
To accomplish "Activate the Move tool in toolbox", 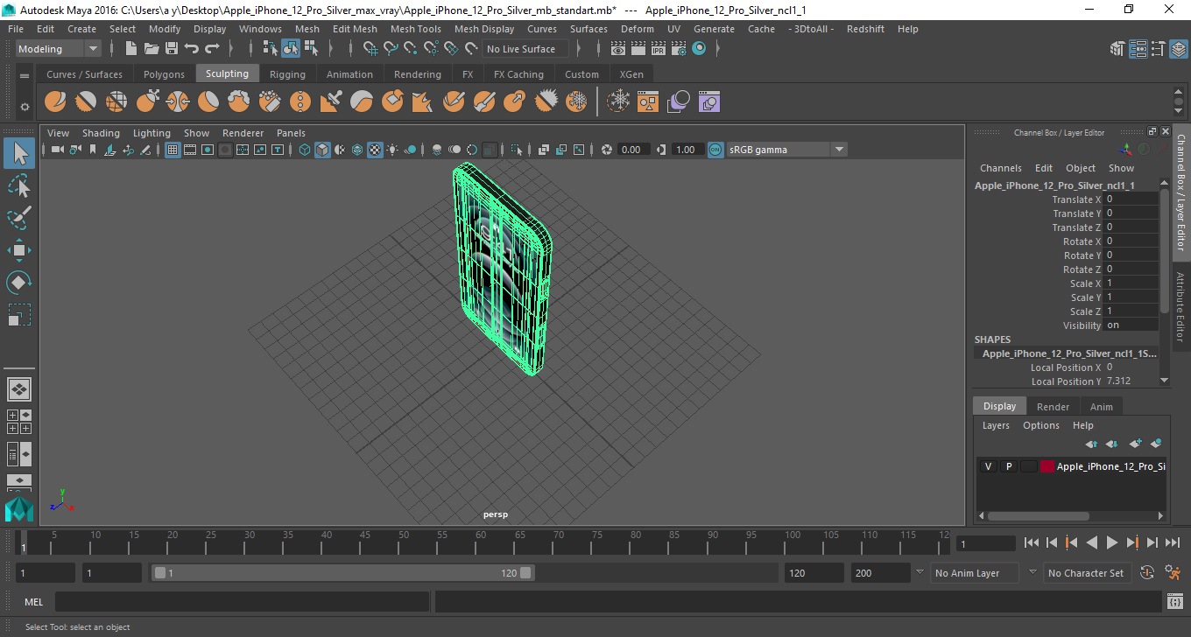I will coord(19,250).
